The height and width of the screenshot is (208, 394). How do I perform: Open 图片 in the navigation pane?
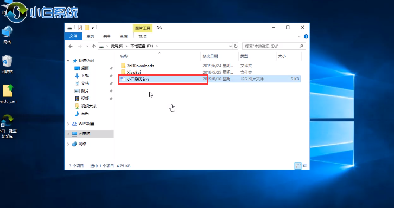pos(85,91)
